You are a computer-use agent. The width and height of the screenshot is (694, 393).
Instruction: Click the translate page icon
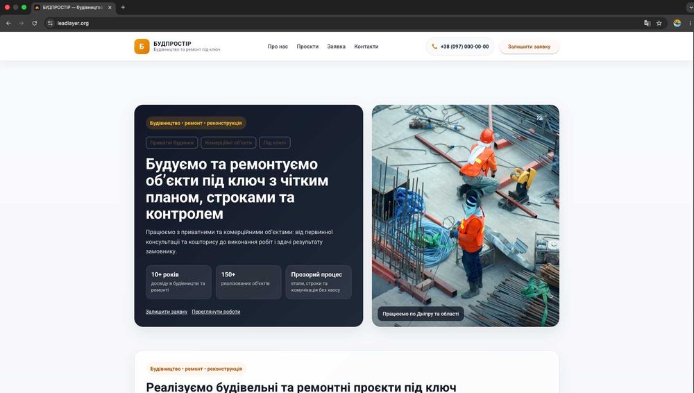(x=647, y=23)
